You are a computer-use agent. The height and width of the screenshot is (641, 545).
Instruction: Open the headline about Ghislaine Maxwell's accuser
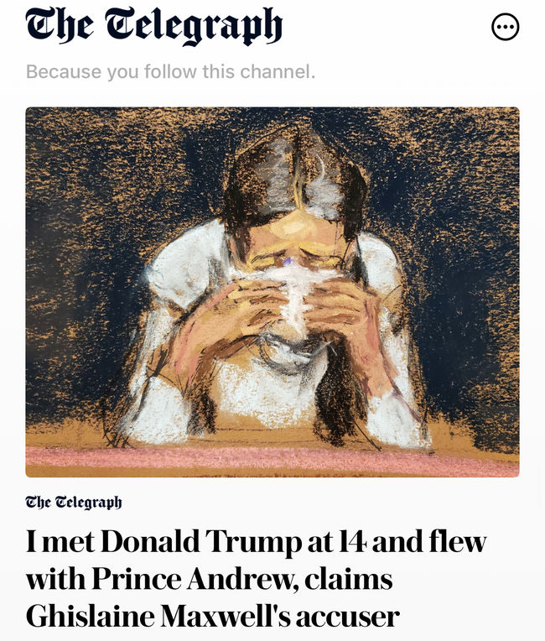tap(257, 578)
